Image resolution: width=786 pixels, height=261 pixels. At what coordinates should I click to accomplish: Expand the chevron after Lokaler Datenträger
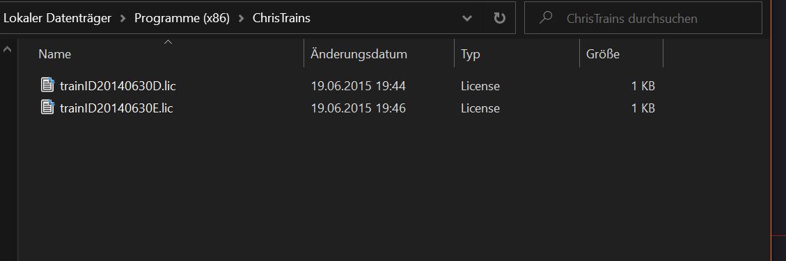[123, 19]
